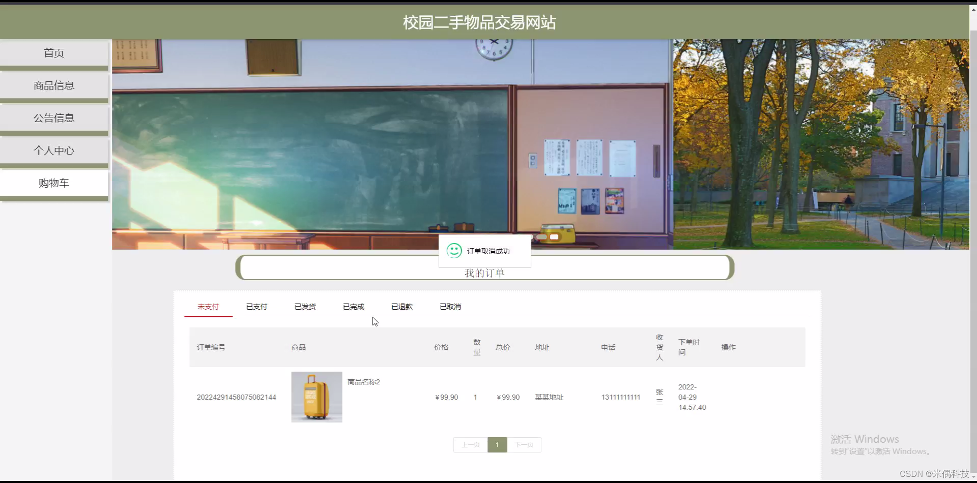Switch to the 已退款 orders tab
Image resolution: width=977 pixels, height=483 pixels.
click(x=401, y=307)
